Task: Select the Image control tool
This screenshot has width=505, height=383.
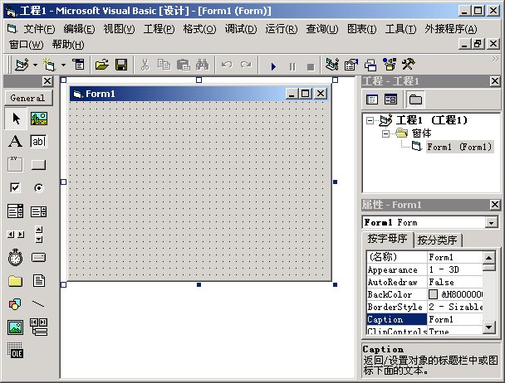Action: 15,327
